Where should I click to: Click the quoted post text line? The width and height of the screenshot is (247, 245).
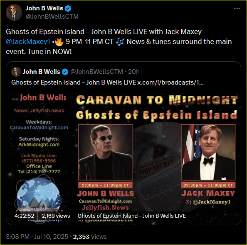pyautogui.click(x=107, y=82)
